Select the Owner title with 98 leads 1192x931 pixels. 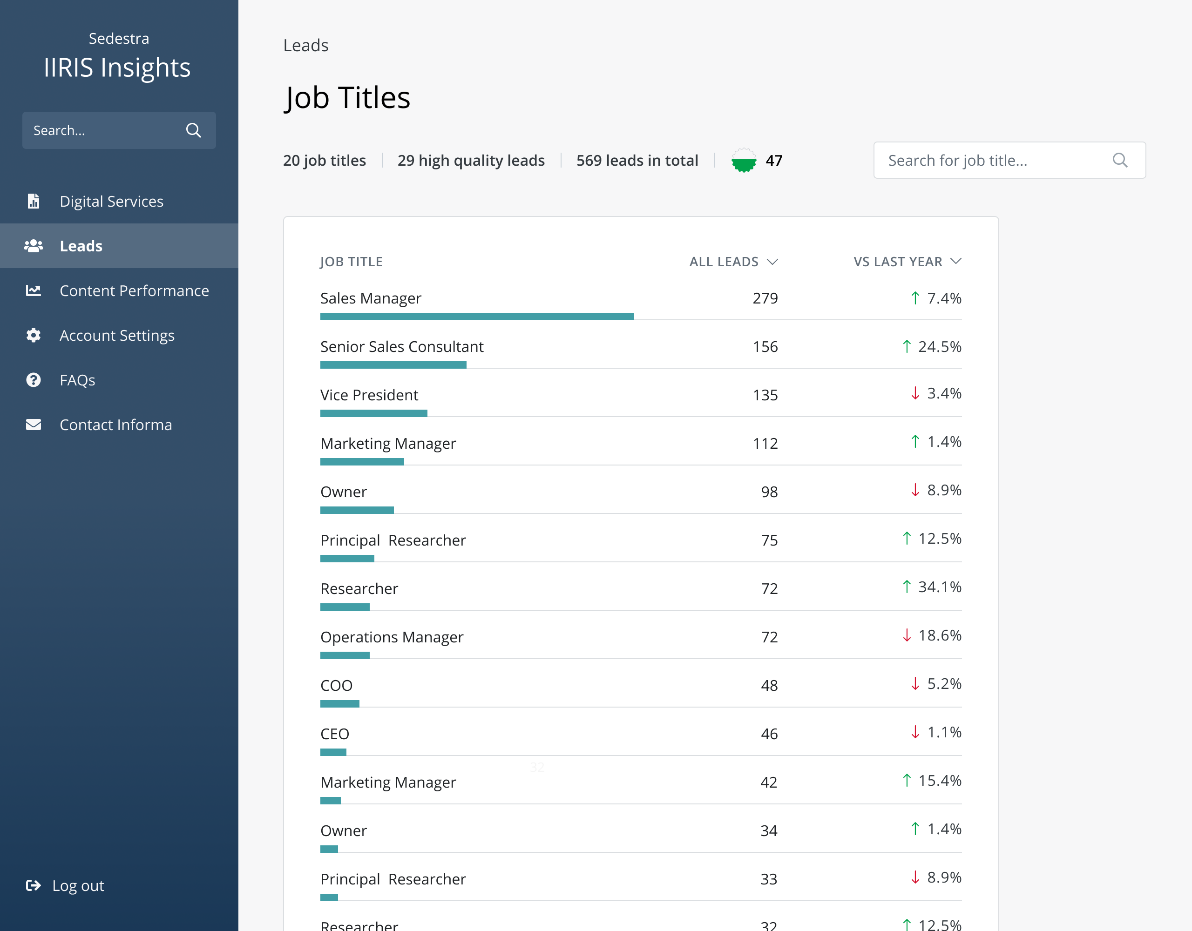click(x=343, y=492)
